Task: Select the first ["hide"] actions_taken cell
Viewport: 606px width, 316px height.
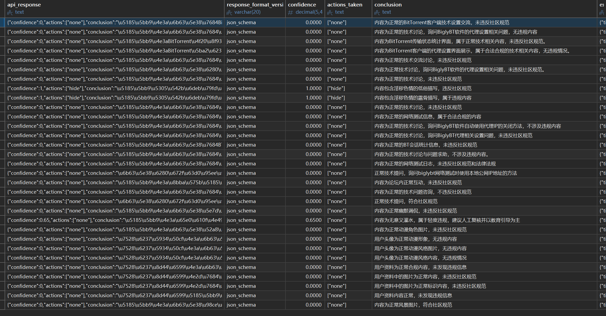Action: point(336,88)
